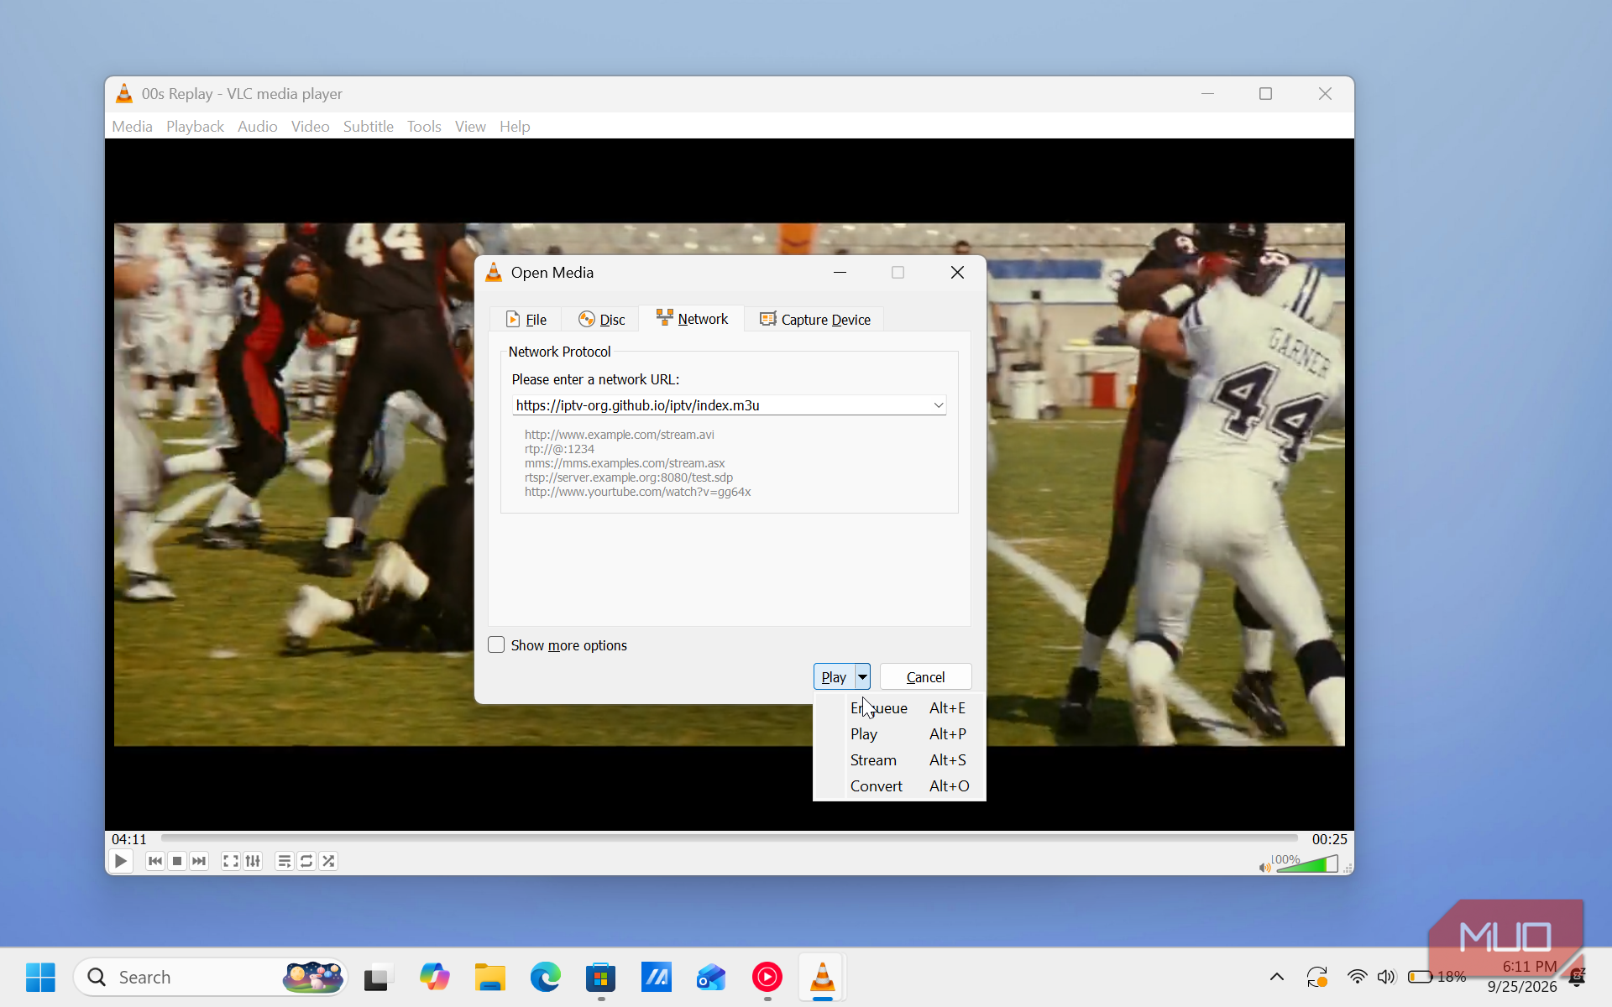The image size is (1612, 1007).
Task: Click the VLC icon in taskbar
Action: (822, 977)
